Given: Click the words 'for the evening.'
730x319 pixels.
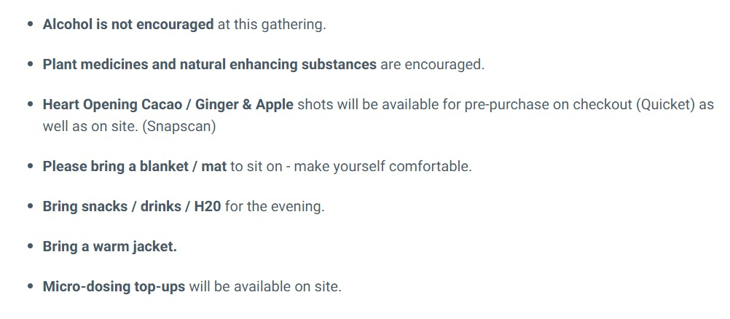Looking at the screenshot, I should click(x=275, y=206).
